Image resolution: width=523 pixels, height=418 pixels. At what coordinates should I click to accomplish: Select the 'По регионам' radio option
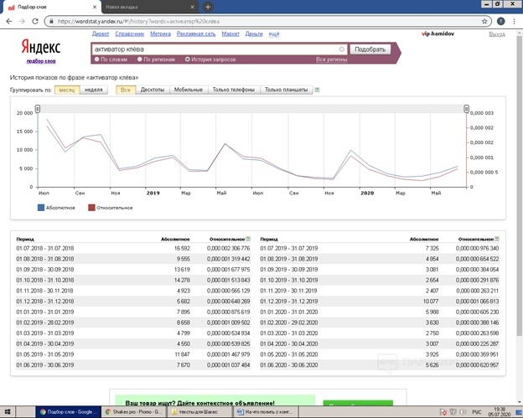pos(138,59)
